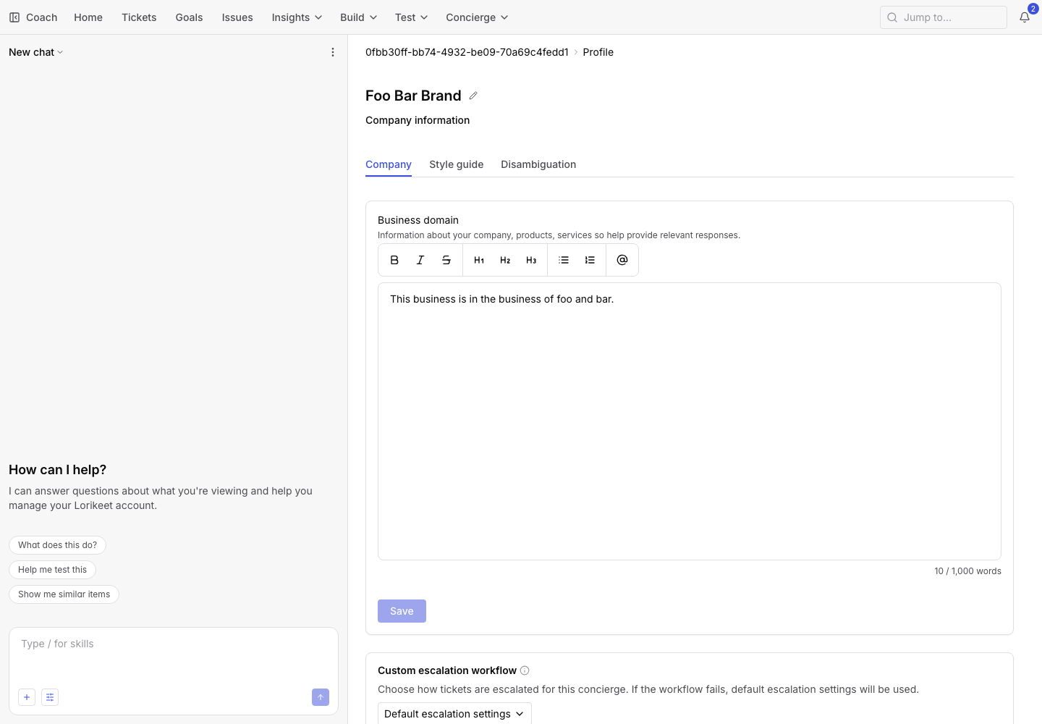Open Goals in top navigation

189,17
